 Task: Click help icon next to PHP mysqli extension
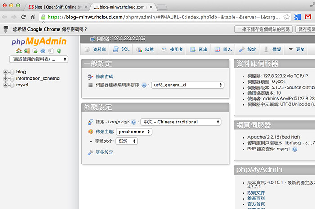(295, 149)
